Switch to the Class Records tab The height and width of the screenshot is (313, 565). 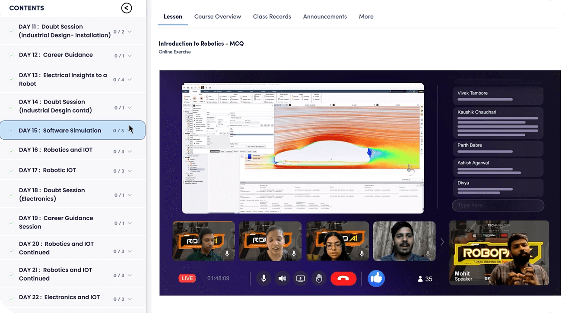tap(272, 16)
